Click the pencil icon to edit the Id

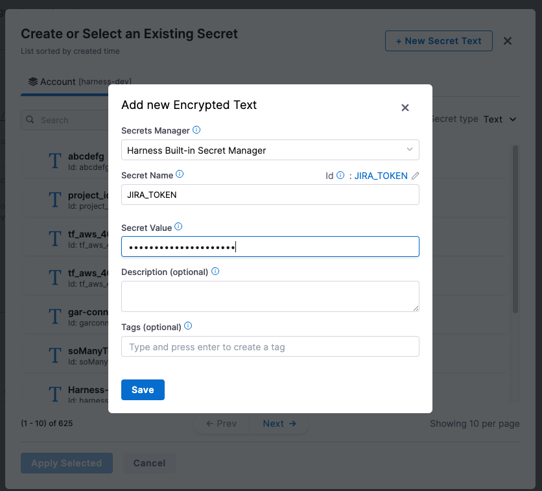tap(416, 176)
